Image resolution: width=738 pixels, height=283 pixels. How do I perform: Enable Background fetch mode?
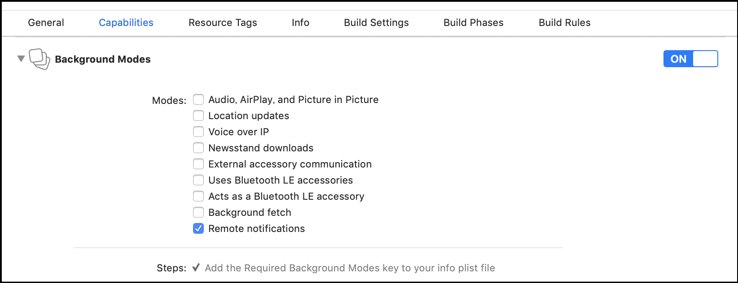pyautogui.click(x=198, y=212)
